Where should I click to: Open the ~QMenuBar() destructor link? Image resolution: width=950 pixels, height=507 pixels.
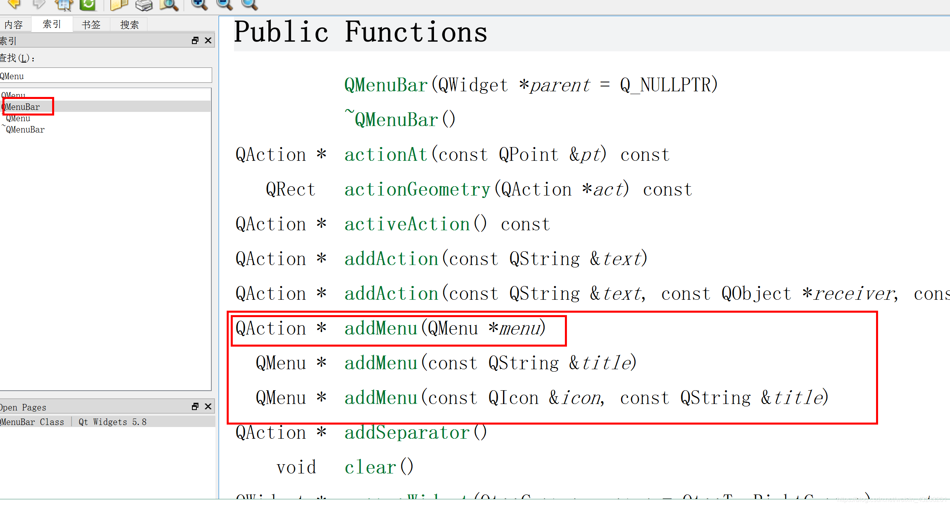(x=391, y=119)
